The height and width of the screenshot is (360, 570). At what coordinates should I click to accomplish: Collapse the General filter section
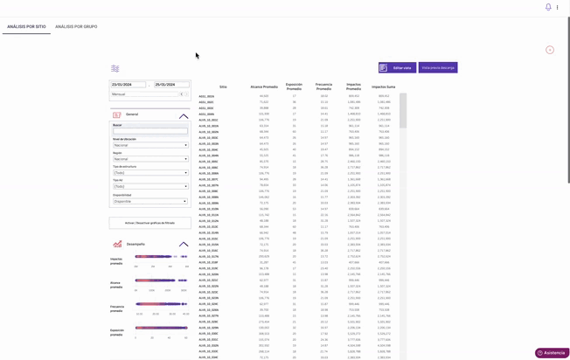(x=184, y=116)
